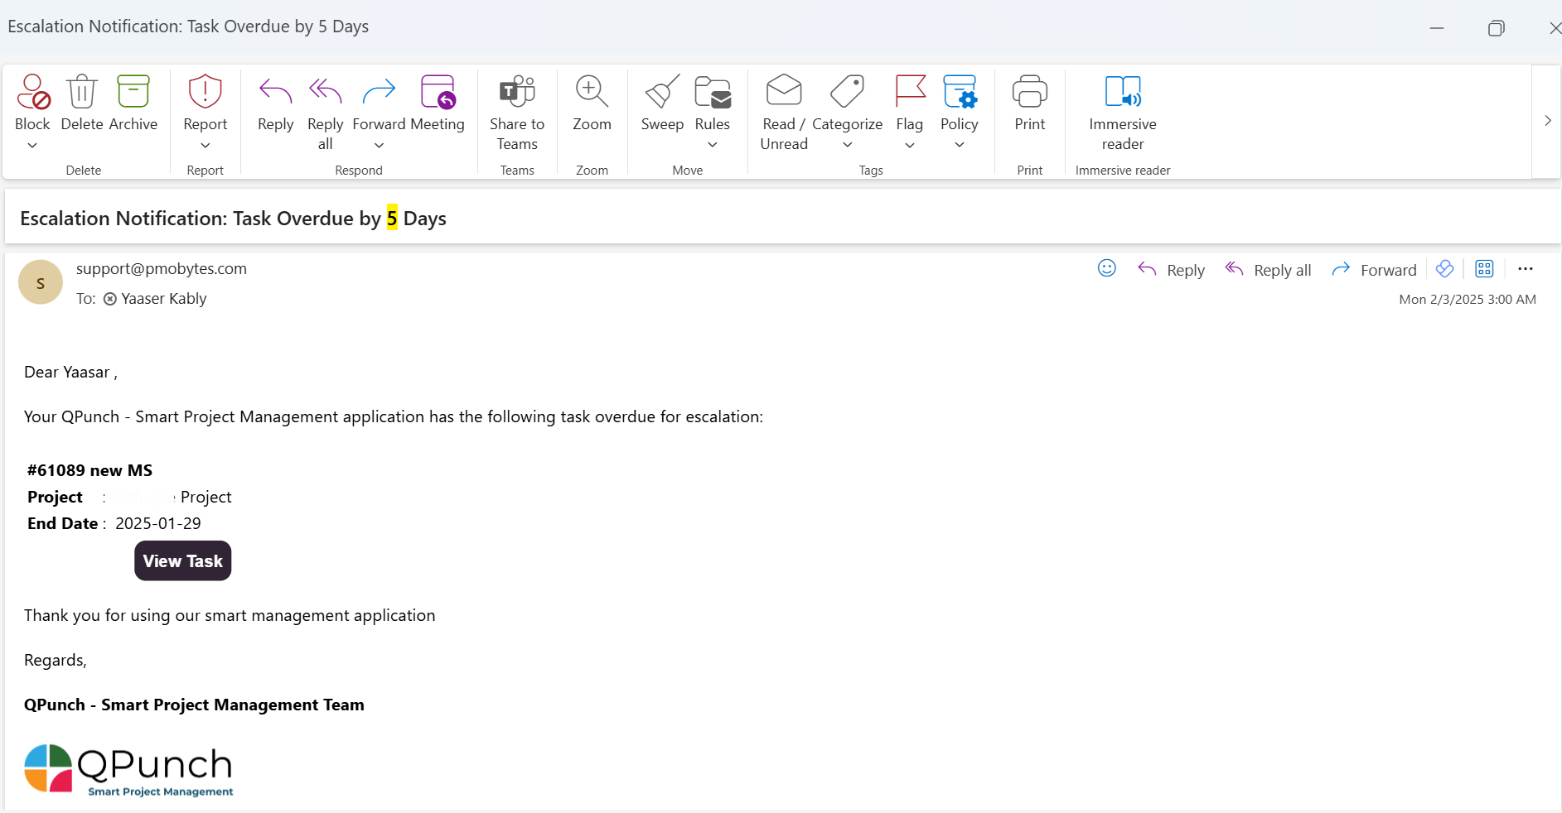1562x813 pixels.
Task: Delete this email with trash icon
Action: 82,92
